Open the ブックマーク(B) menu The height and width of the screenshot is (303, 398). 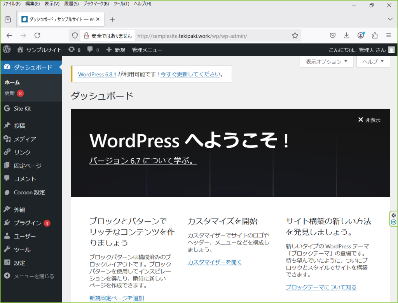coord(96,4)
